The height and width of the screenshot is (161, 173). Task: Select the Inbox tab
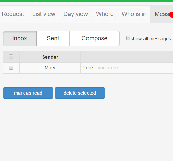[x=20, y=38]
